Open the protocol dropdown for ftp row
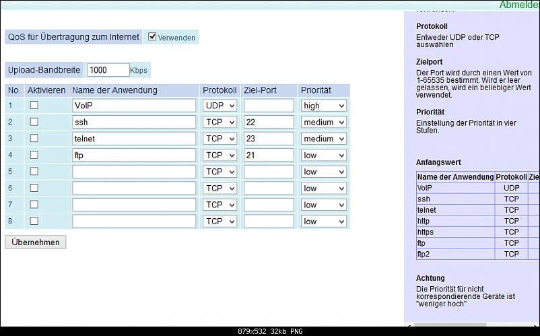 pyautogui.click(x=220, y=156)
